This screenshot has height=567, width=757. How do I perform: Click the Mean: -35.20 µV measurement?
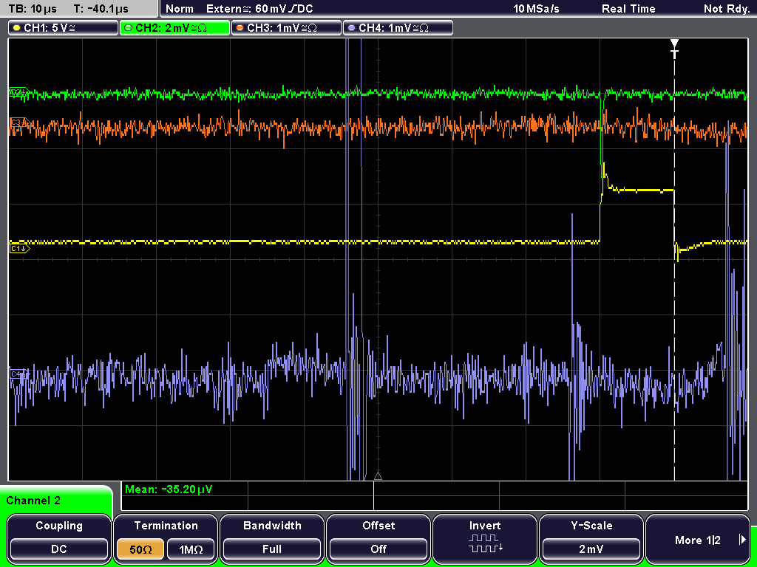pos(169,489)
